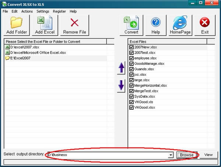
Task: Toggle the SysData.xlsx checkbox
Action: coord(131,97)
